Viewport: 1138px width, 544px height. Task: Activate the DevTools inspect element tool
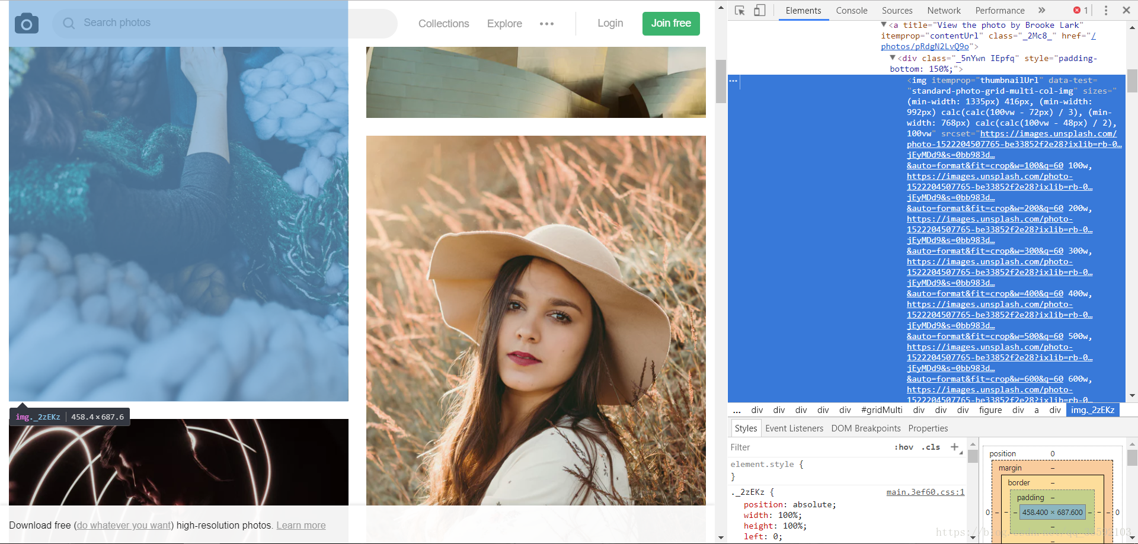pyautogui.click(x=740, y=10)
